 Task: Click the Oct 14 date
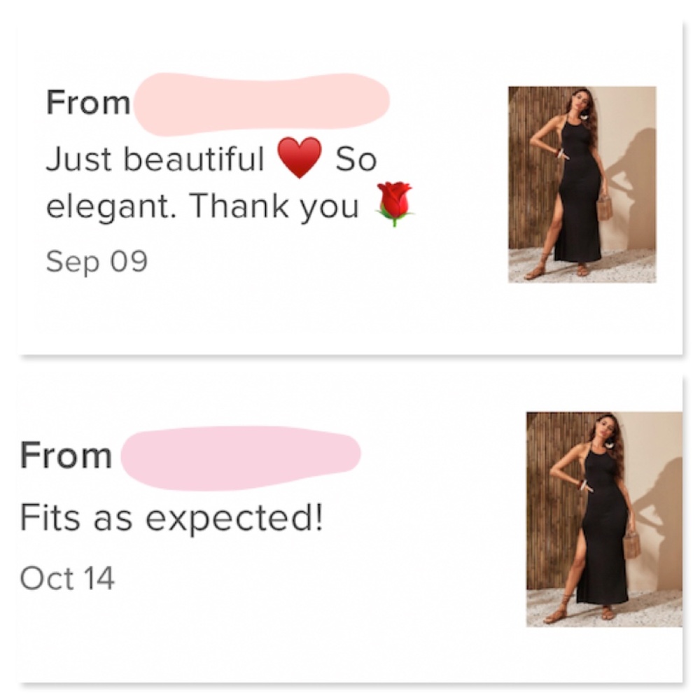tap(67, 579)
